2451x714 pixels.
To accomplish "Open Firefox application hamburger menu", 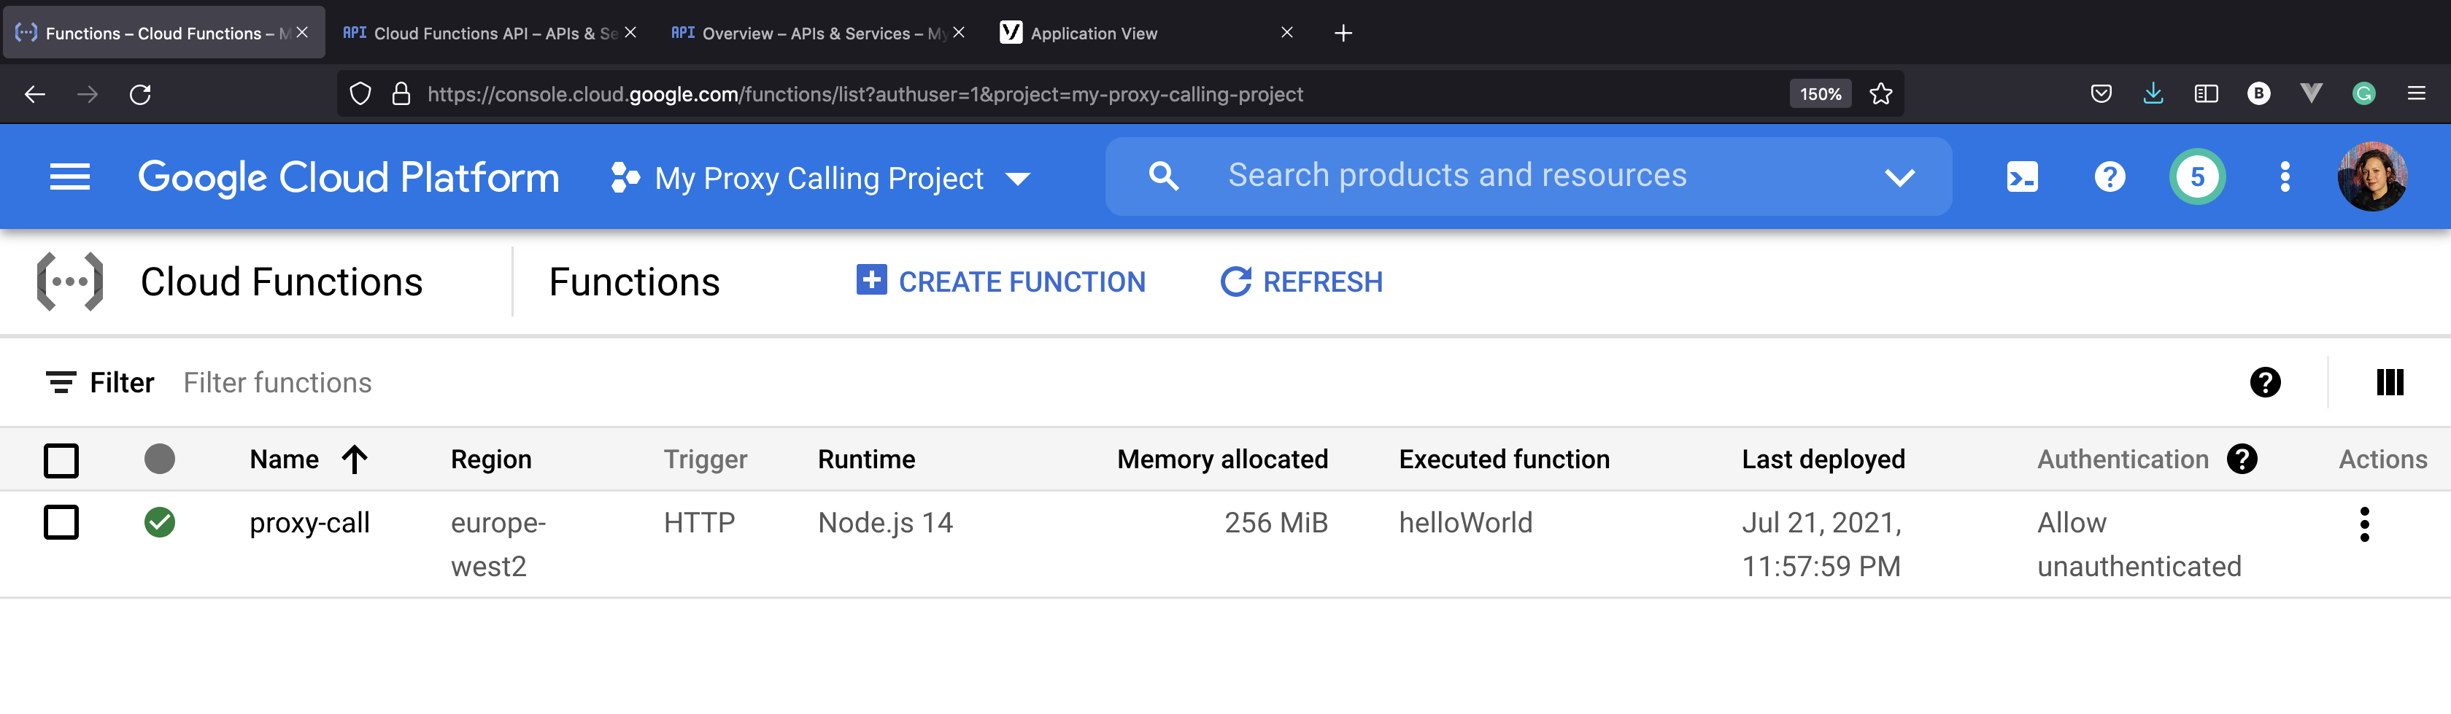I will point(2416,93).
